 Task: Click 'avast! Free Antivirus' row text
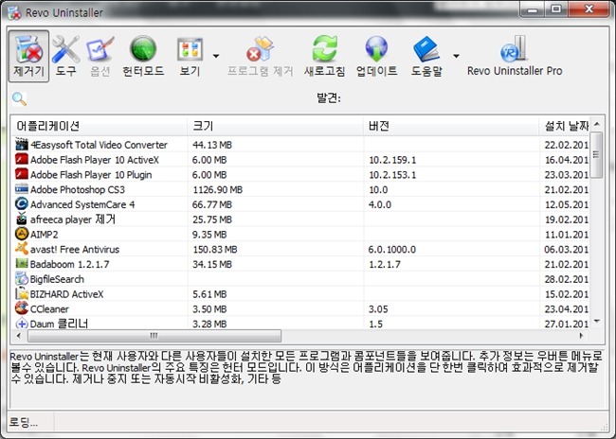click(x=75, y=249)
